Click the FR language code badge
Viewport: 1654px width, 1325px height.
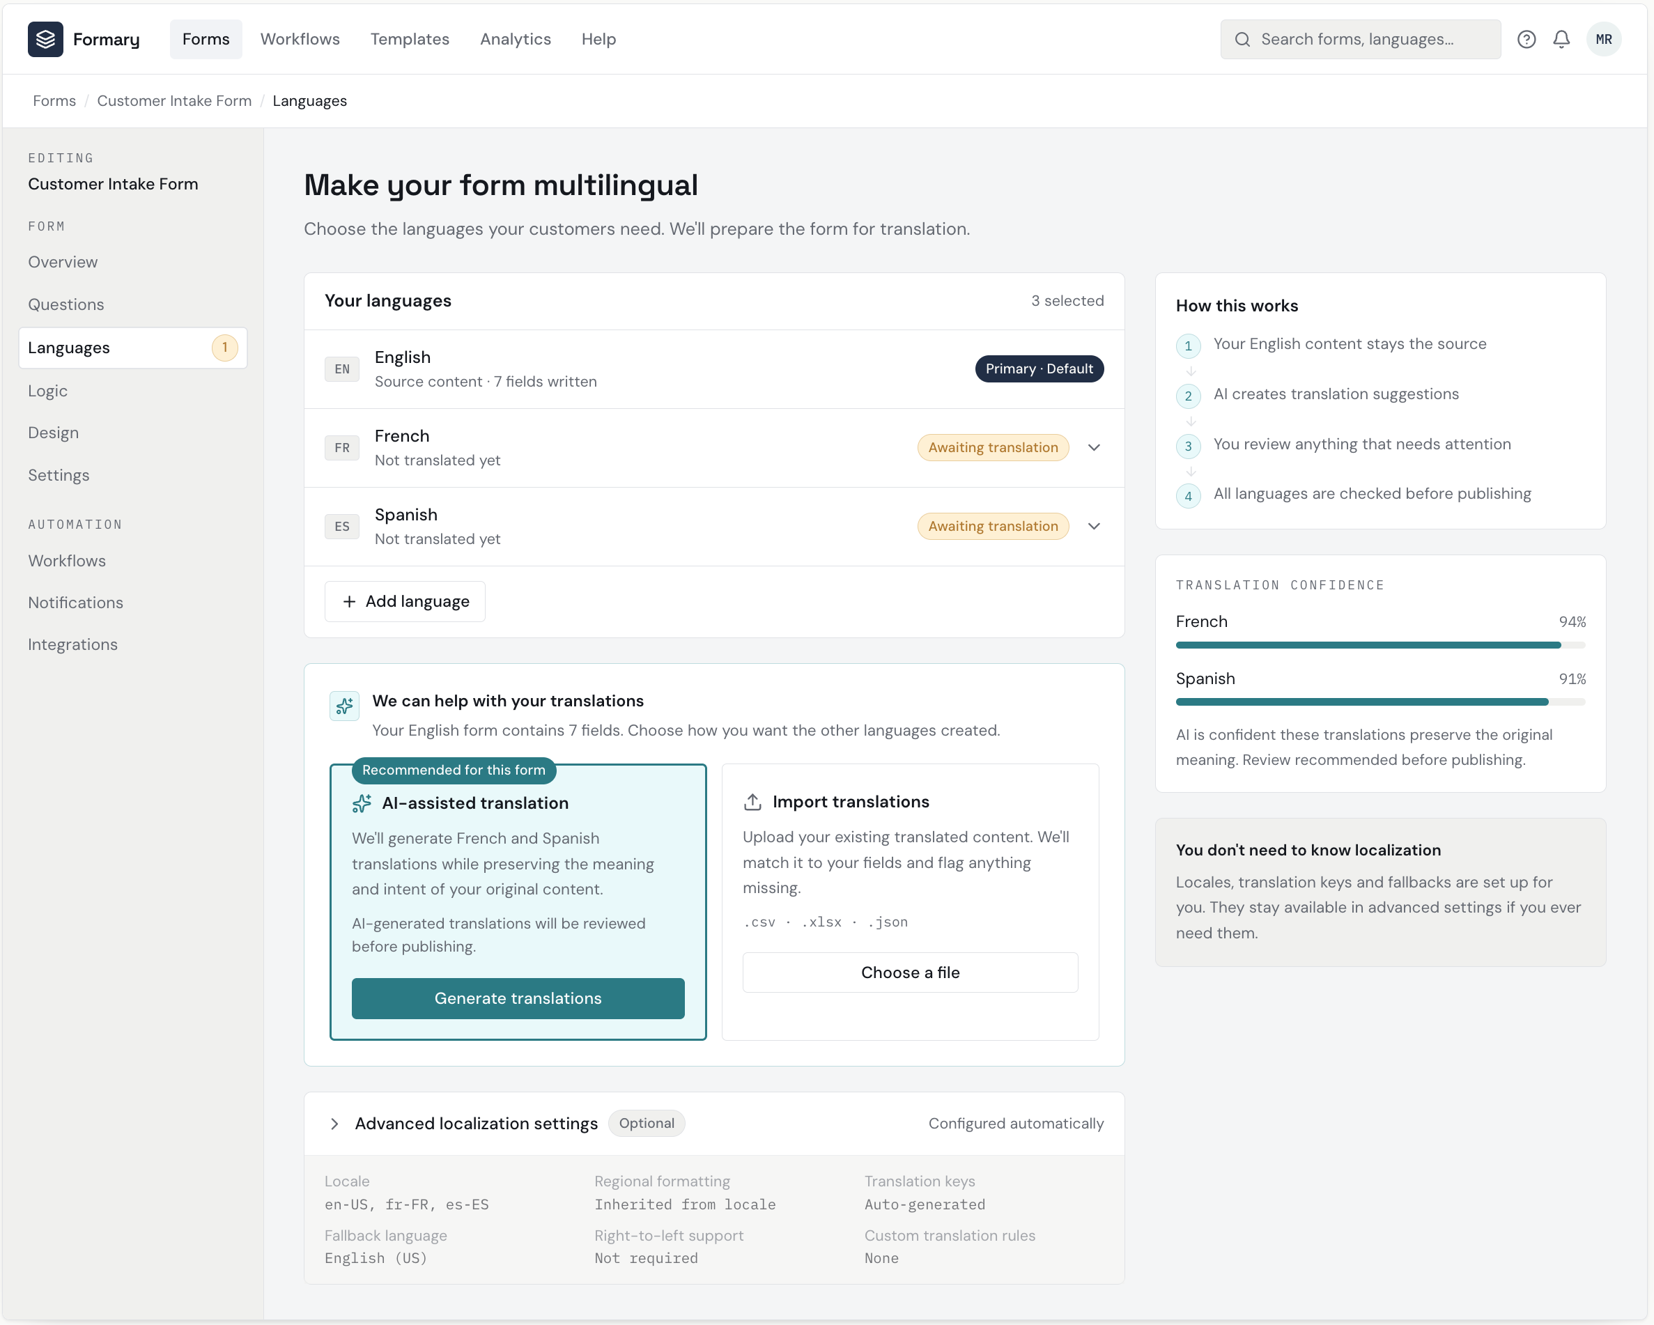click(x=341, y=448)
